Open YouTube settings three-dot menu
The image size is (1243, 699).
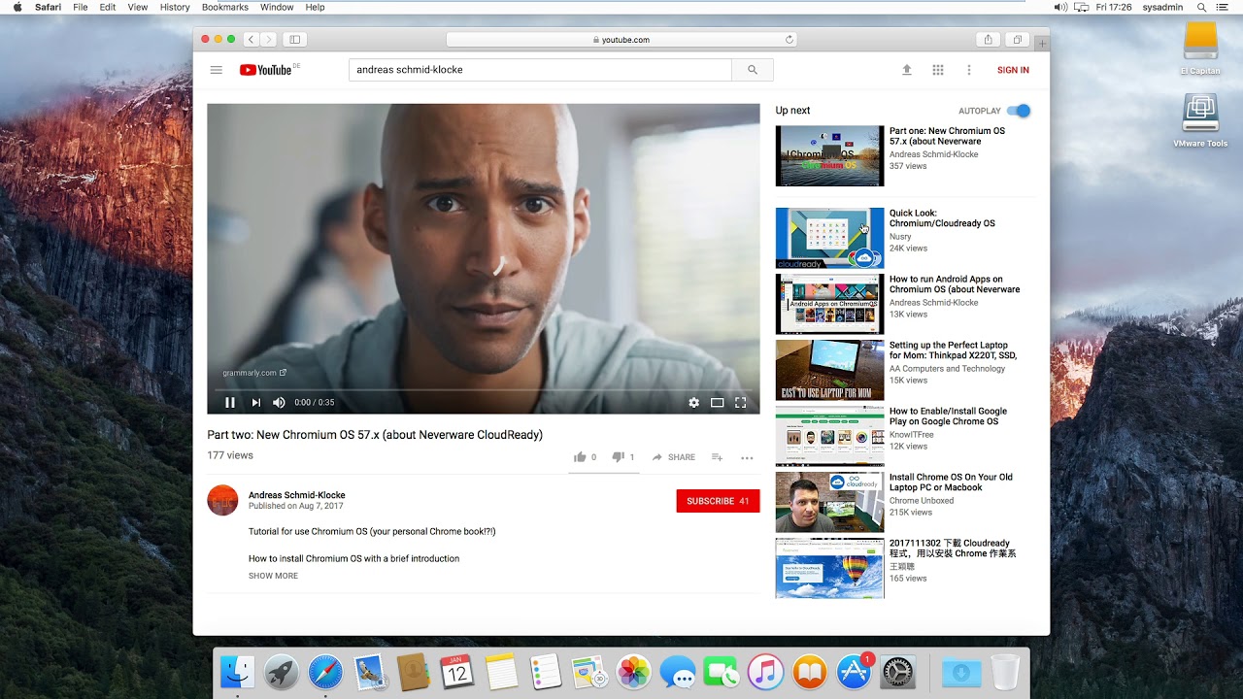(x=968, y=70)
